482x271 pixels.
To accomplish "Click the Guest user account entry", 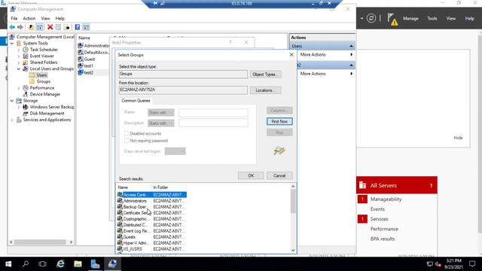I will pyautogui.click(x=90, y=59).
